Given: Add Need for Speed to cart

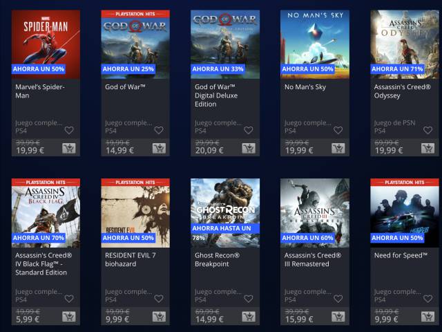Looking at the screenshot, I should [428, 317].
